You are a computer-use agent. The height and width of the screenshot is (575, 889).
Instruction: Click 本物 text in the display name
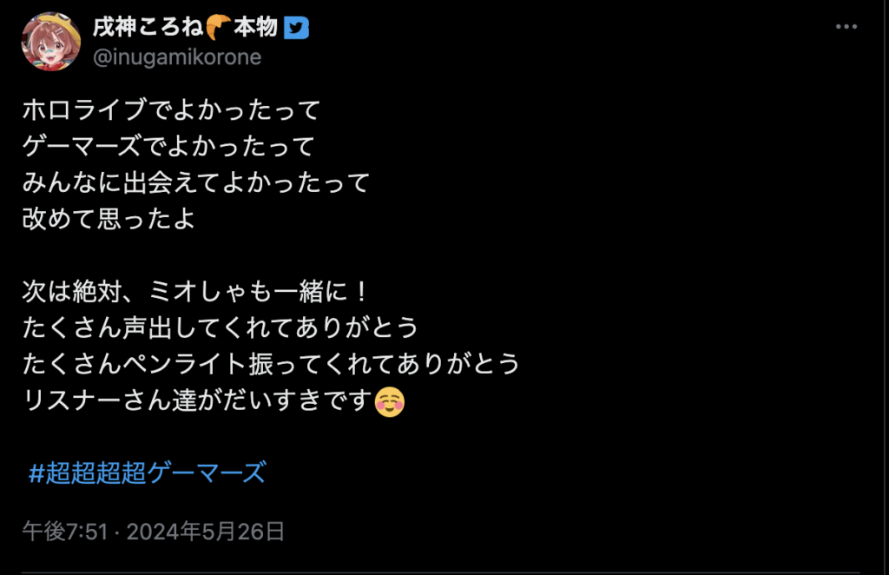(256, 27)
